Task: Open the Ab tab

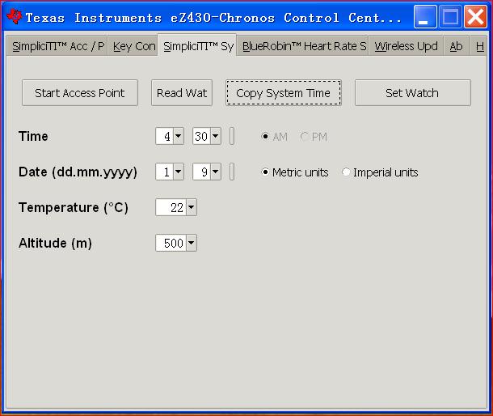Action: coord(456,46)
